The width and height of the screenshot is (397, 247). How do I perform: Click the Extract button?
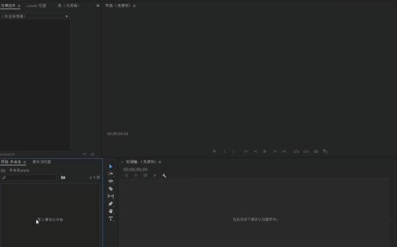[x=306, y=151]
